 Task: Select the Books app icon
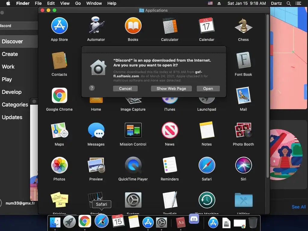tap(133, 26)
